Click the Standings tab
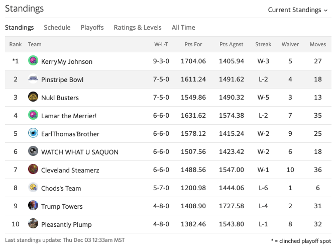Image resolution: width=336 pixels, height=250 pixels. pos(19,28)
